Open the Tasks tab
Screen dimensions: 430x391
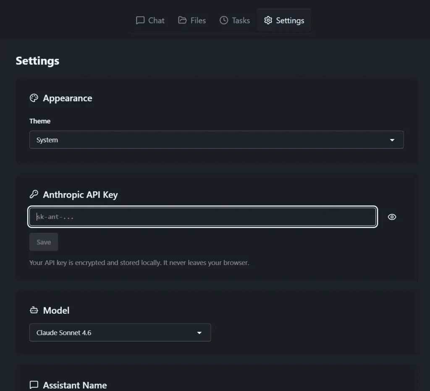[234, 20]
